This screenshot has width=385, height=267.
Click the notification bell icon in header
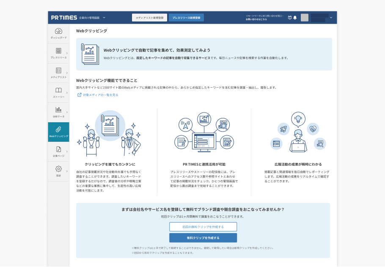[295, 17]
